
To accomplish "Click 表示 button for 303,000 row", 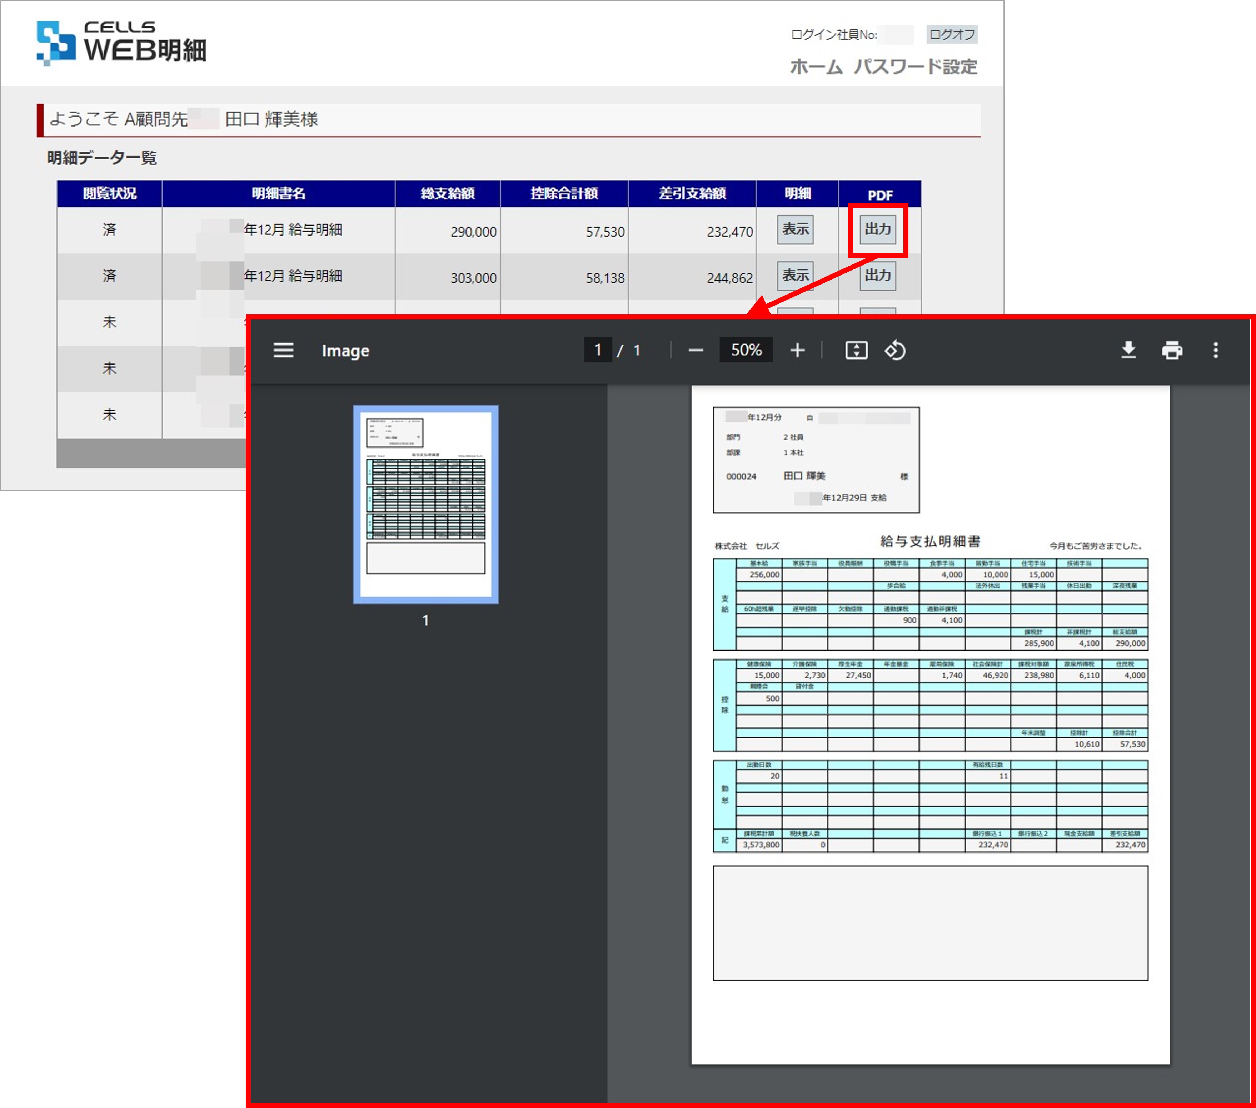I will (x=795, y=276).
